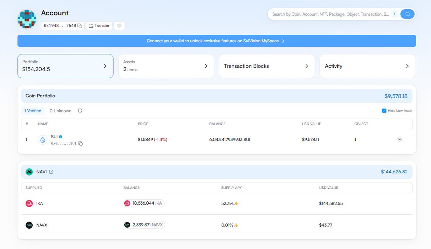Click the SUI balance 6,043.417939933 SUI
The height and width of the screenshot is (249, 431).
coord(230,139)
